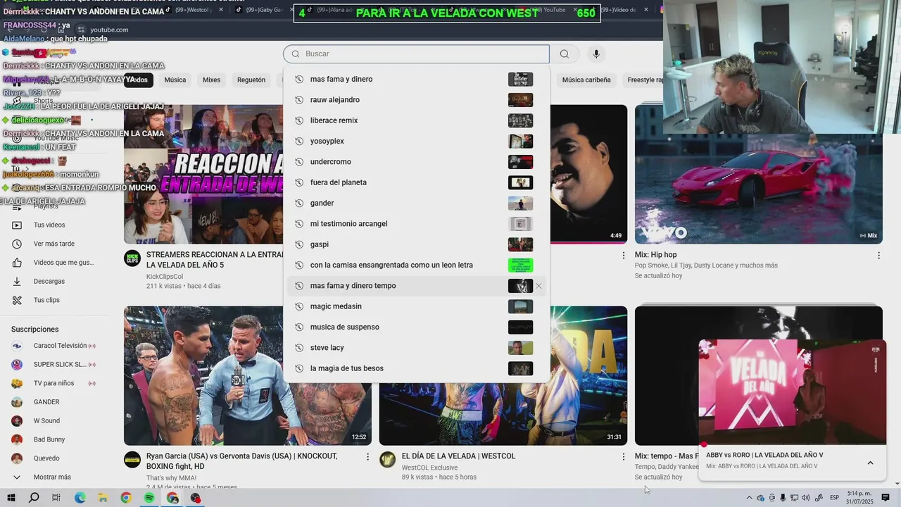
Task: Open KickClipsCol channel avatar
Action: point(132,258)
